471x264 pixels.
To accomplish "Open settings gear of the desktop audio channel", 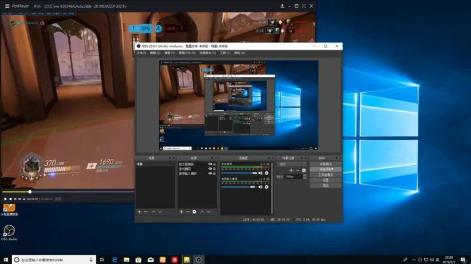I will tap(266, 173).
